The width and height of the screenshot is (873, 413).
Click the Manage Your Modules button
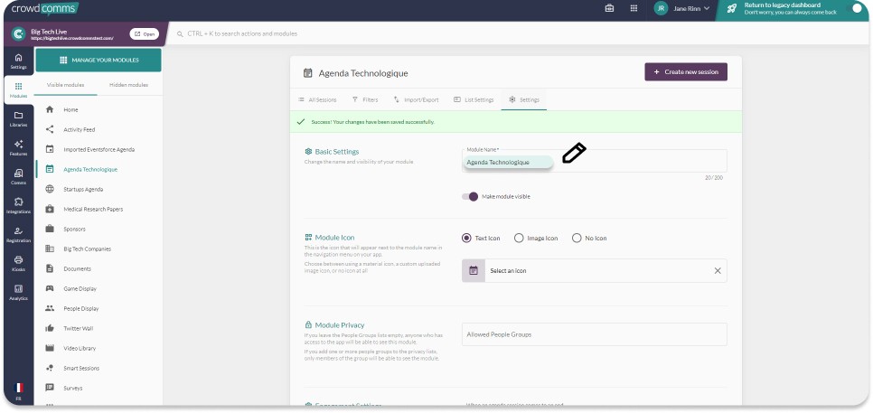point(98,60)
